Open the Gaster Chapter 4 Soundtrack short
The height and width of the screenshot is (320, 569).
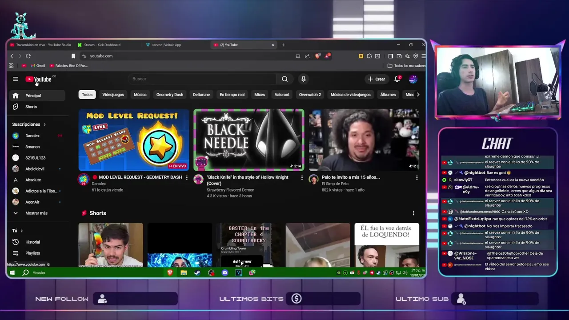coord(249,245)
